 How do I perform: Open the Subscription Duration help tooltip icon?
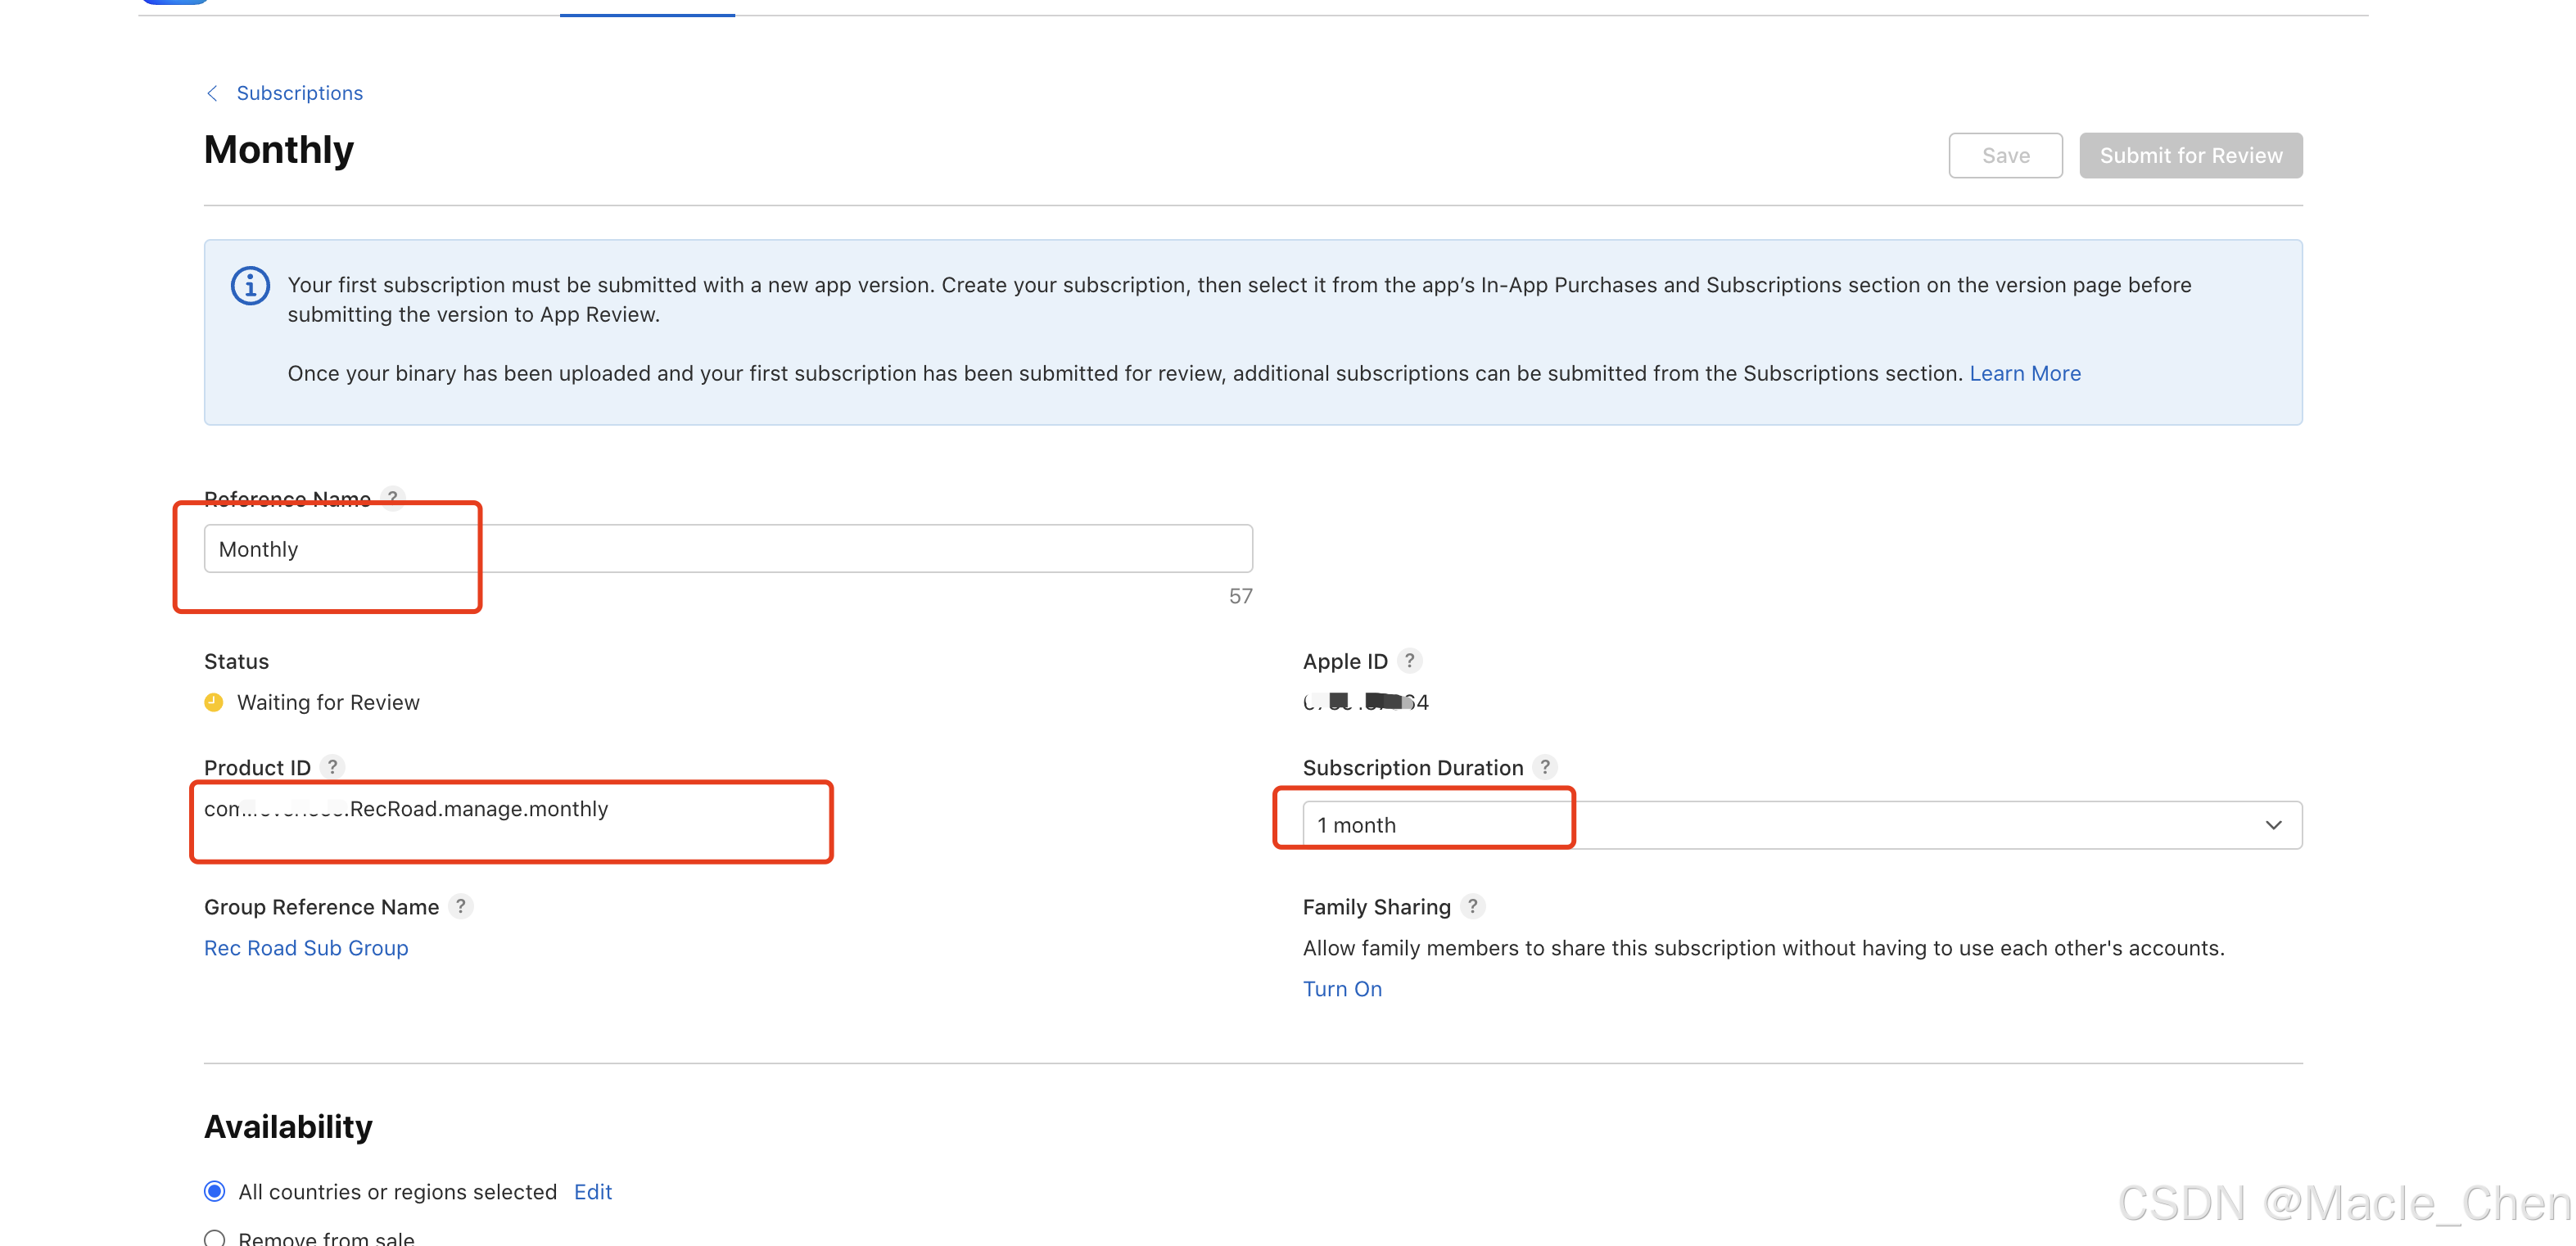1545,767
